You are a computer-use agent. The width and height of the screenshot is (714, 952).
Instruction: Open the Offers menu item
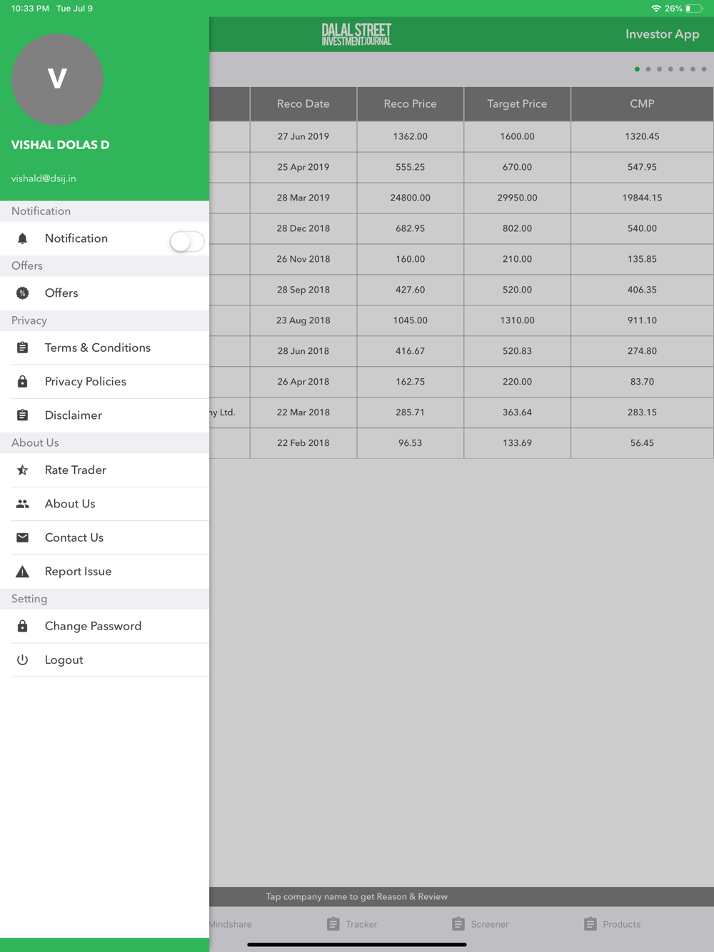(x=104, y=293)
